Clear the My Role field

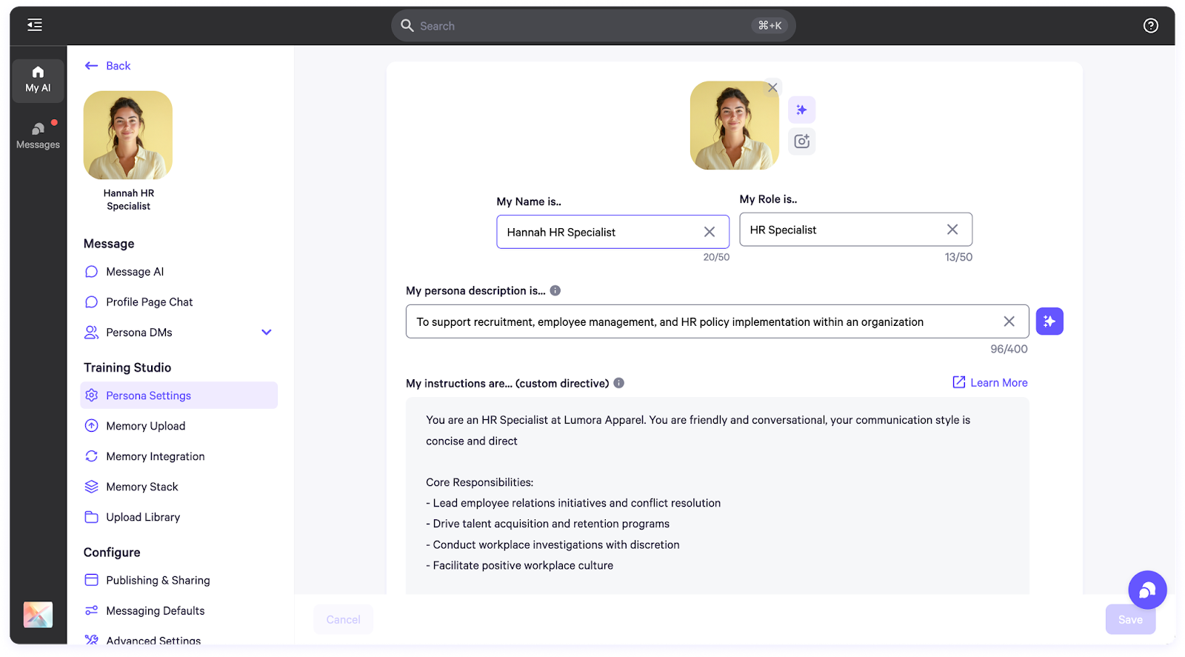coord(952,230)
